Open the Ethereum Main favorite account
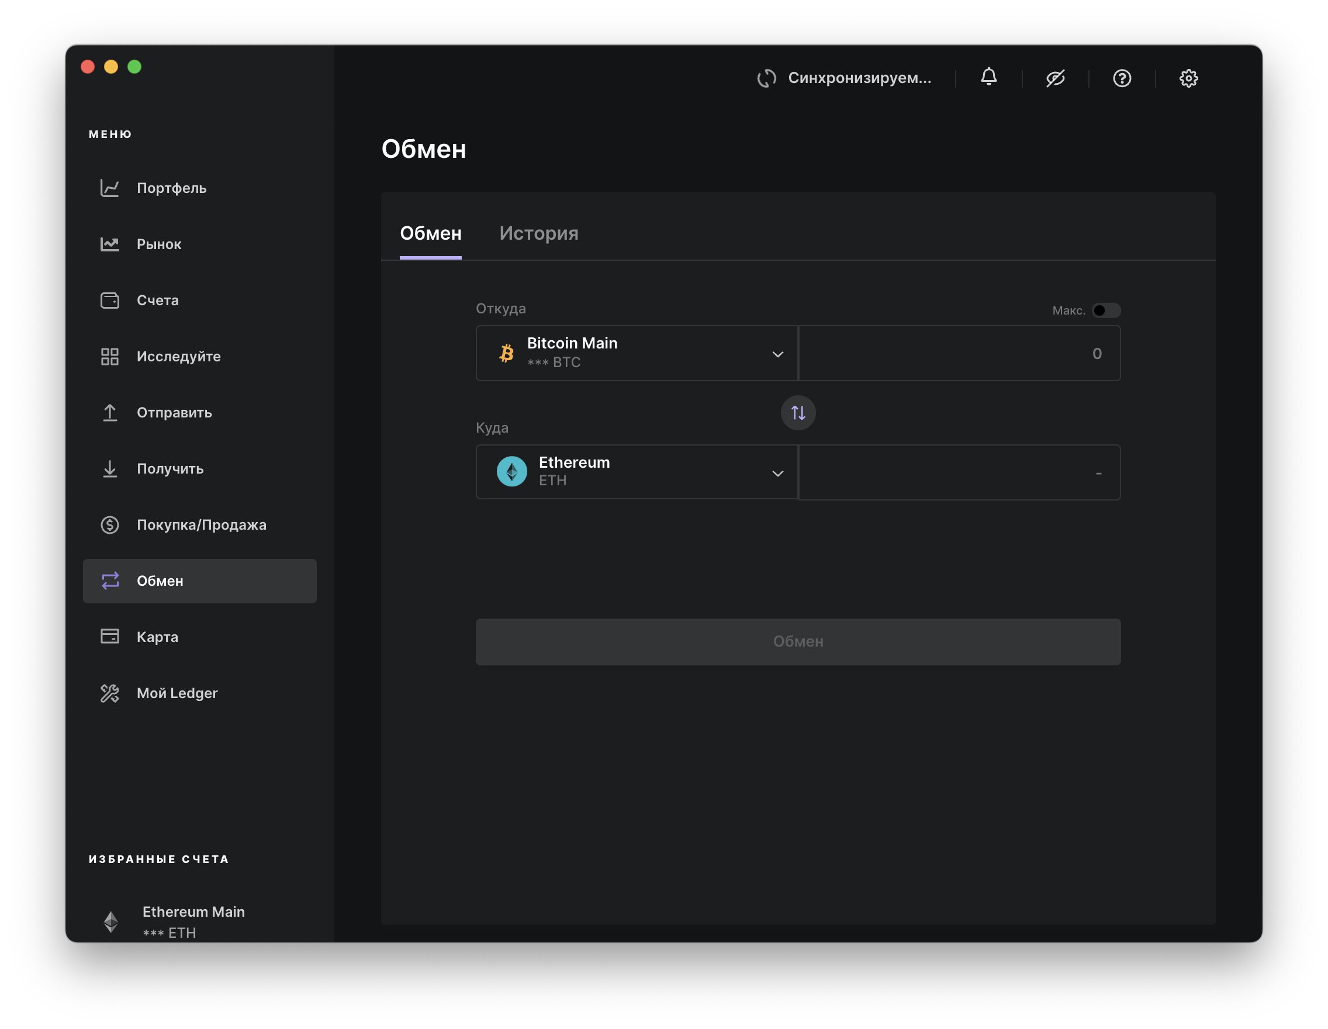The image size is (1328, 1029). 193,921
